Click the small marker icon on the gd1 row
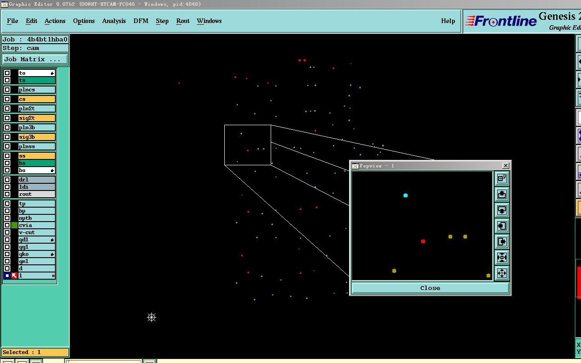The width and height of the screenshot is (581, 363). (52, 240)
